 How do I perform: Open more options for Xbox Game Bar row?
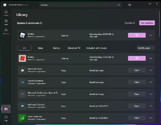151,118
